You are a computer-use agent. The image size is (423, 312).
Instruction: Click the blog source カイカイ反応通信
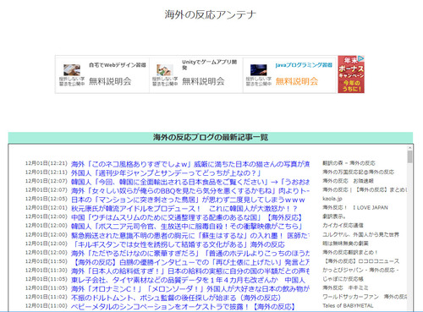pyautogui.click(x=343, y=225)
